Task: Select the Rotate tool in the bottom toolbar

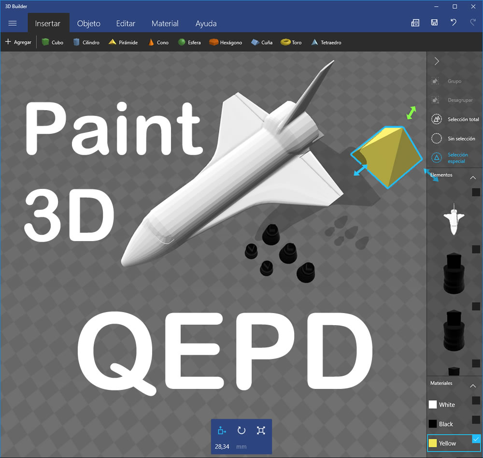Action: (x=241, y=430)
